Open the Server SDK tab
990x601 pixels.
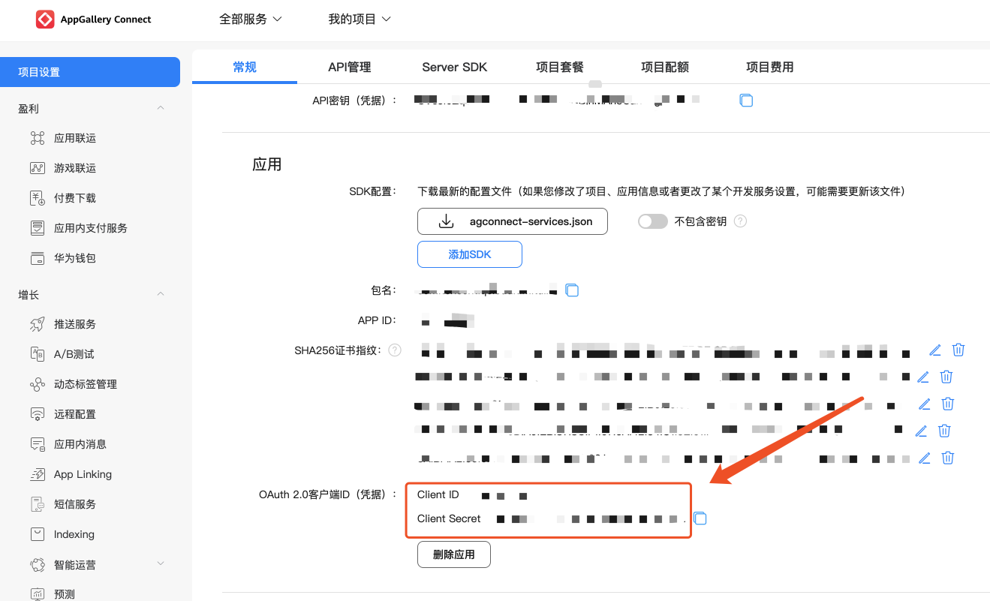coord(455,67)
